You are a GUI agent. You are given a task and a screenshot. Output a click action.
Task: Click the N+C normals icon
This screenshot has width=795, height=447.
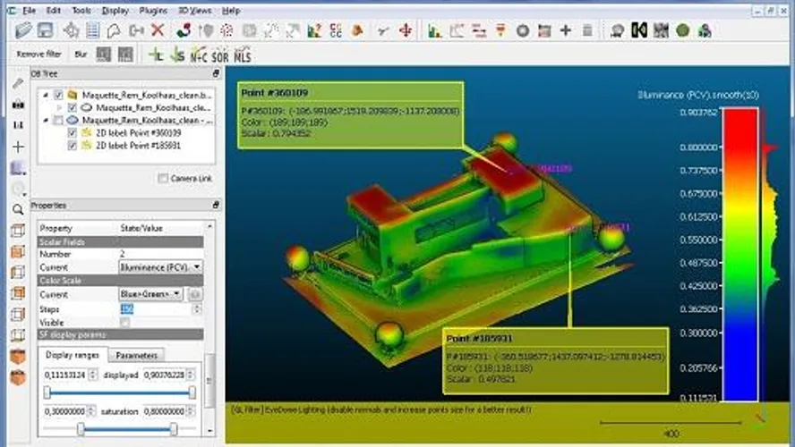[198, 55]
